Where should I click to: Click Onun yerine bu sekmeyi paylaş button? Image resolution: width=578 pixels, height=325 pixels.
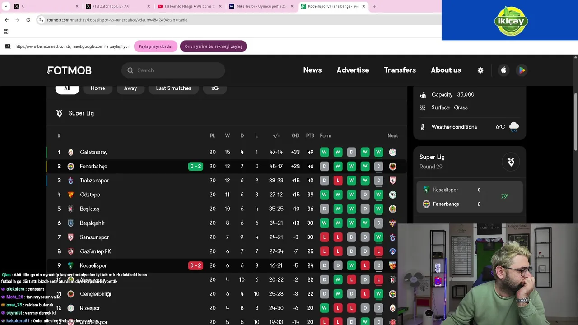[213, 46]
